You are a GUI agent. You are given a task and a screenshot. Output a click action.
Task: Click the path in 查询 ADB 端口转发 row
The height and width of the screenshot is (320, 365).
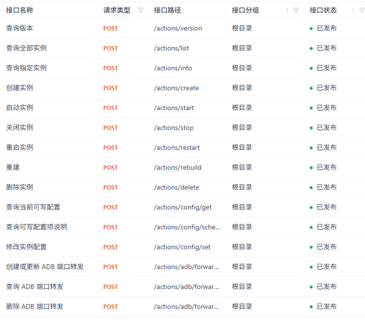click(x=186, y=287)
